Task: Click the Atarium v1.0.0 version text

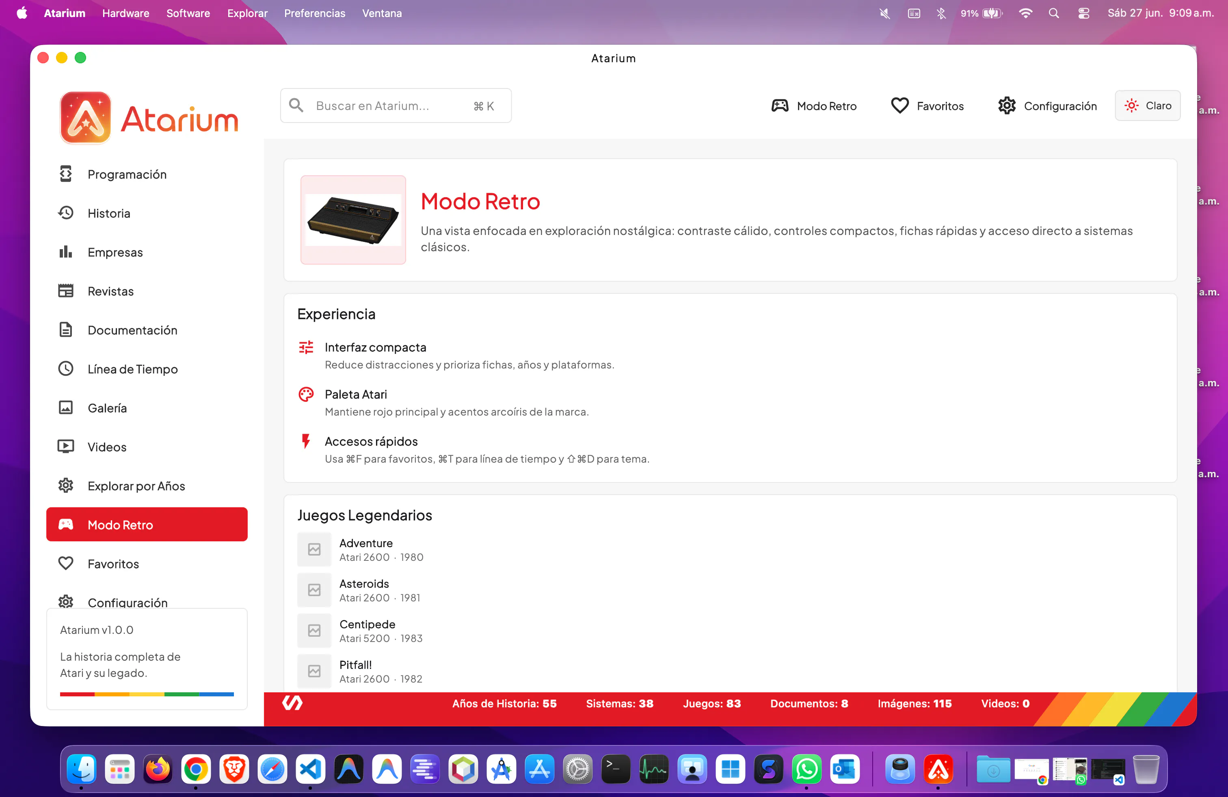Action: [97, 629]
